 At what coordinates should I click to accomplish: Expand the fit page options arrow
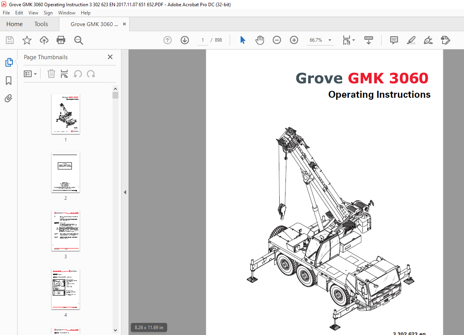pyautogui.click(x=353, y=40)
